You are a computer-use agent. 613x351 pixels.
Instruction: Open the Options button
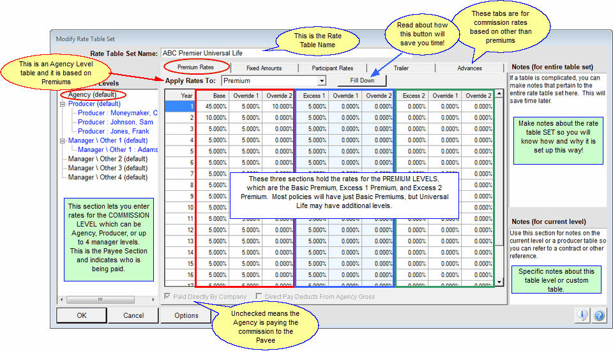186,315
